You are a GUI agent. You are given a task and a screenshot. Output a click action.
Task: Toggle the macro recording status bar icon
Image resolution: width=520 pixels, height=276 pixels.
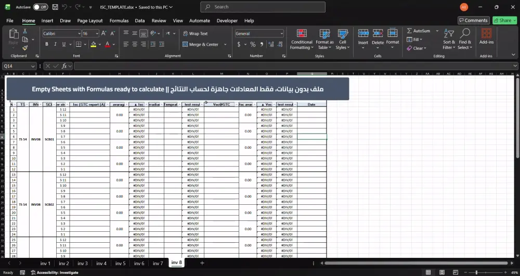[22, 272]
